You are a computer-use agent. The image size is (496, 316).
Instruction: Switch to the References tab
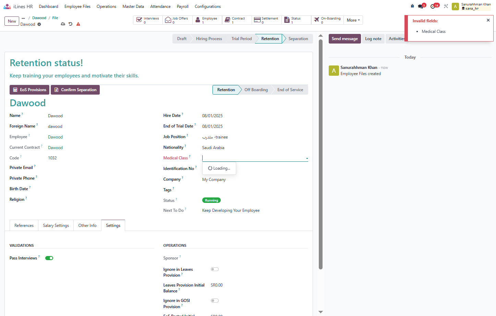(x=24, y=226)
